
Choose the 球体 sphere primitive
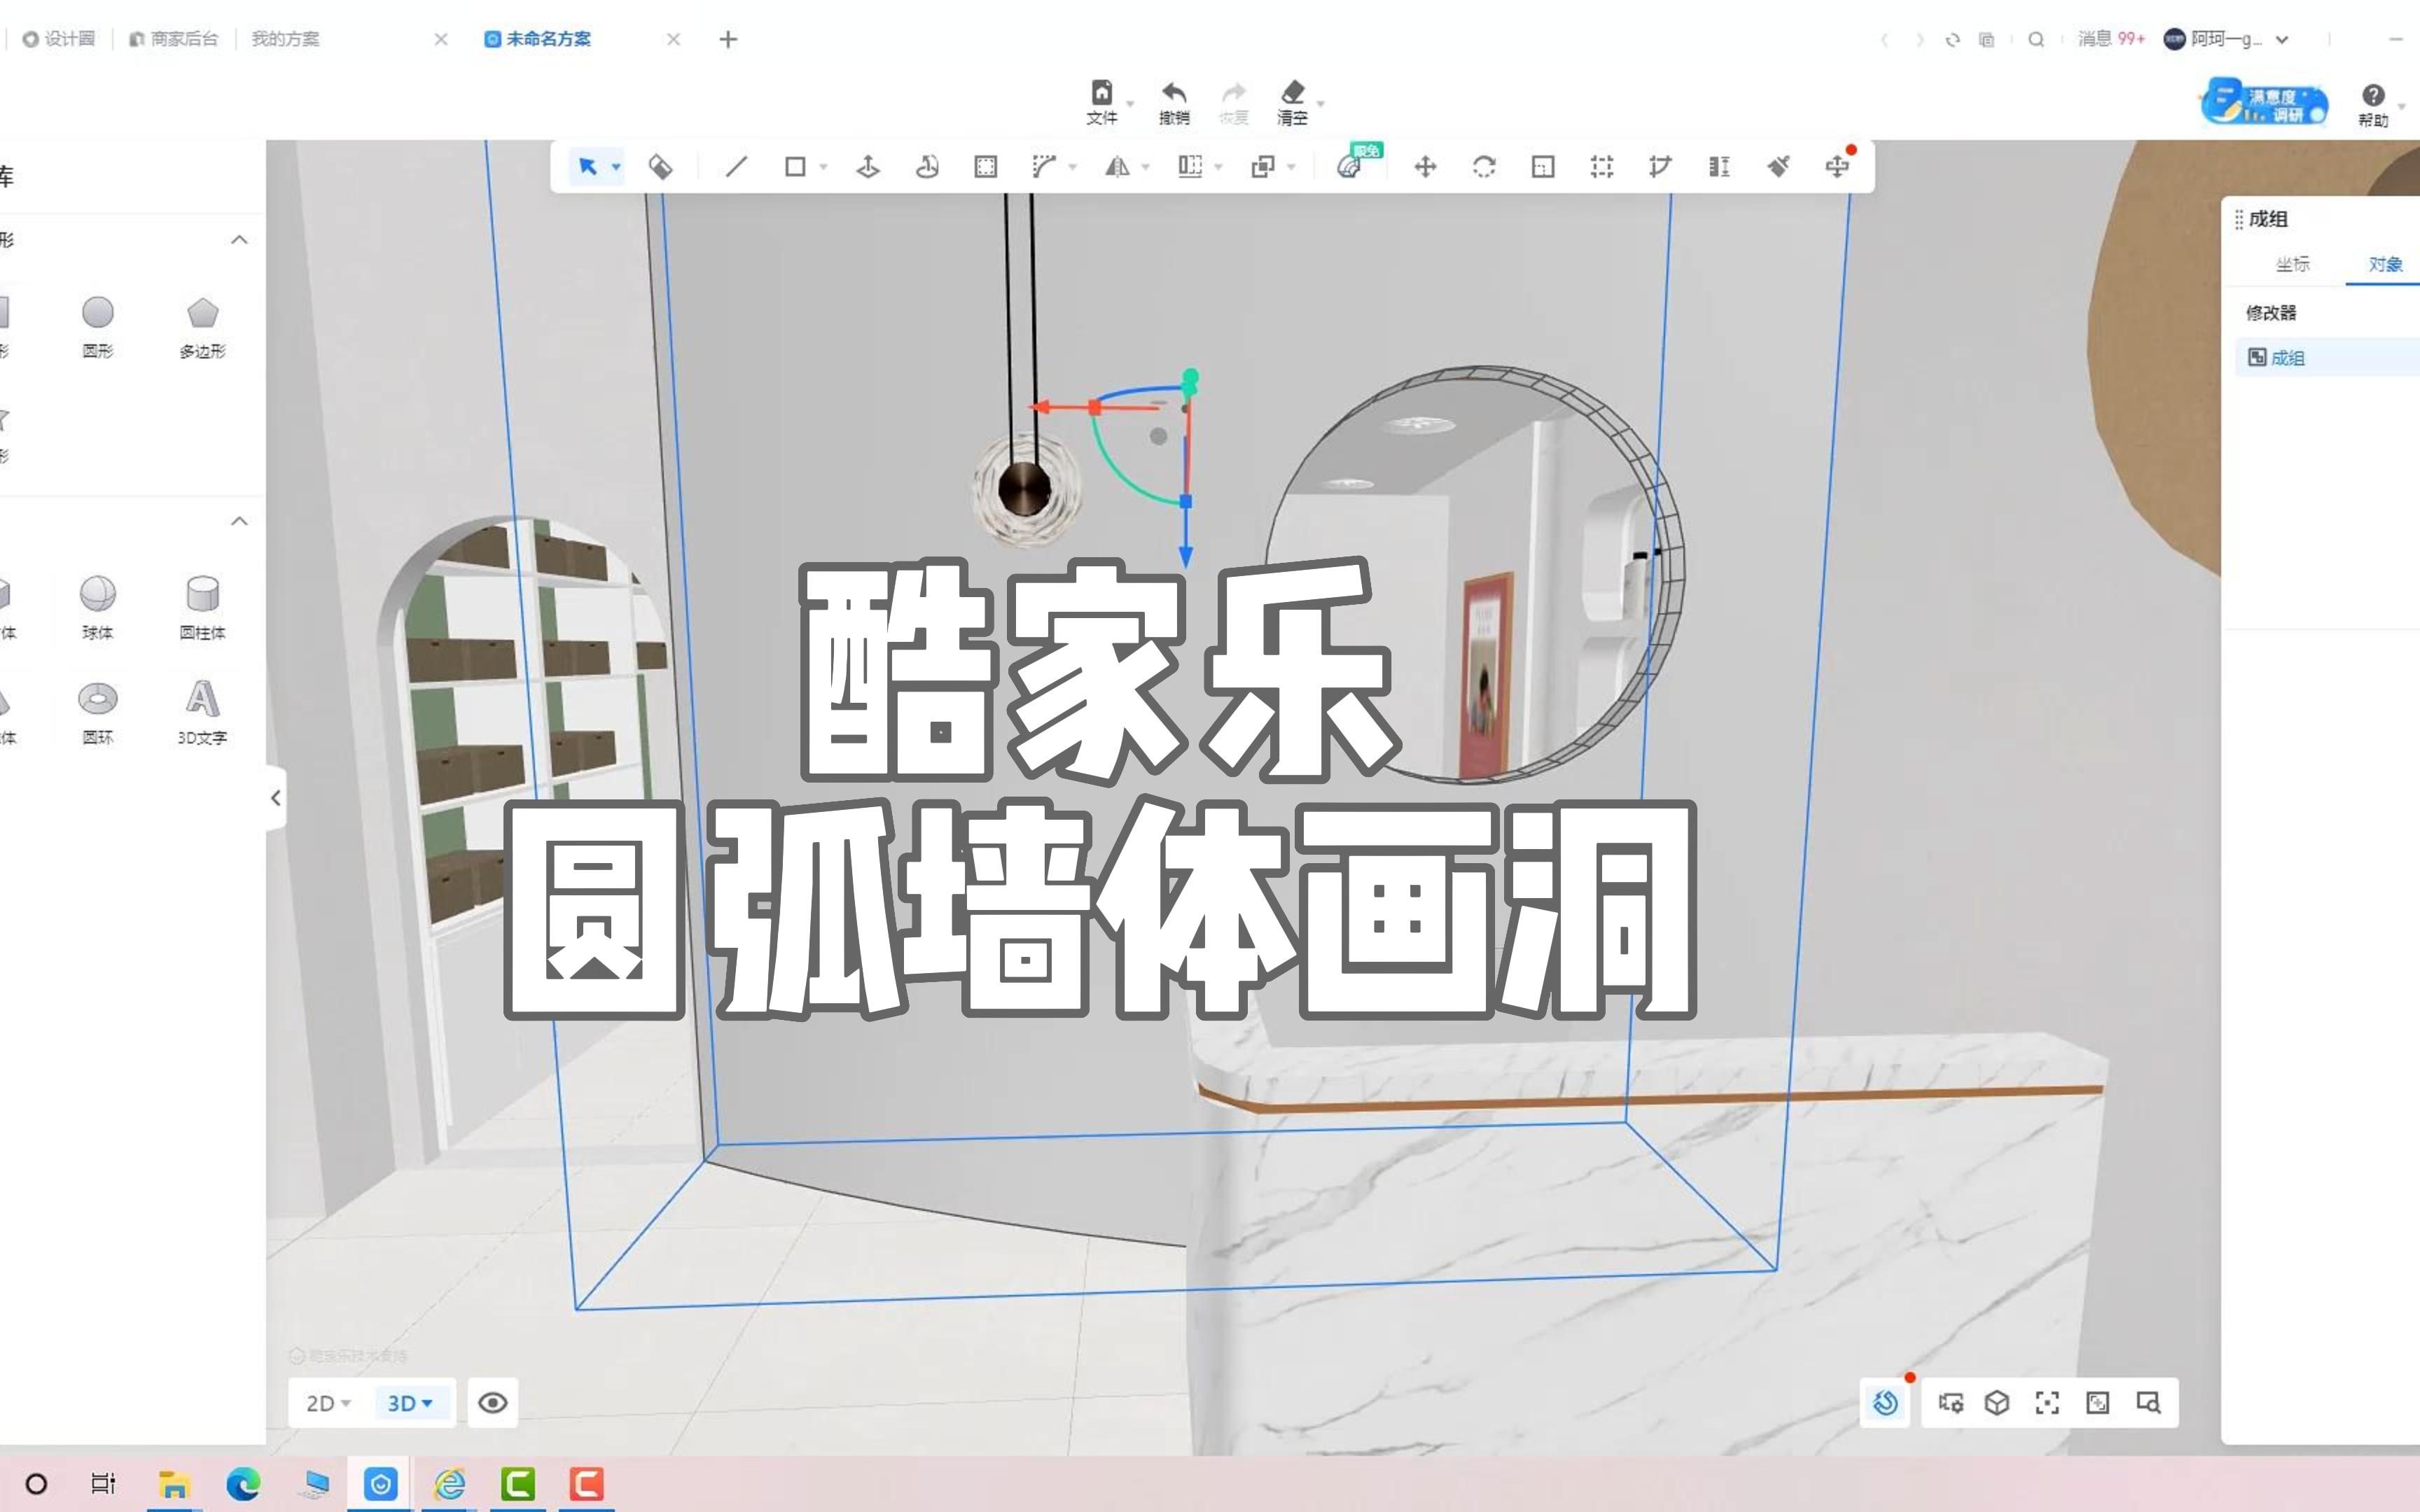click(98, 608)
